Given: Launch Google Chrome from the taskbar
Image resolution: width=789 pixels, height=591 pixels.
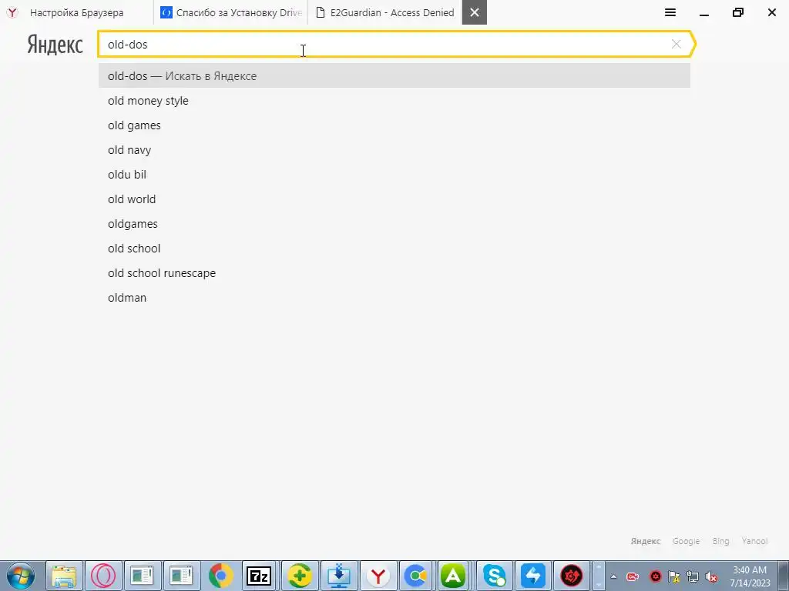Looking at the screenshot, I should tap(220, 576).
